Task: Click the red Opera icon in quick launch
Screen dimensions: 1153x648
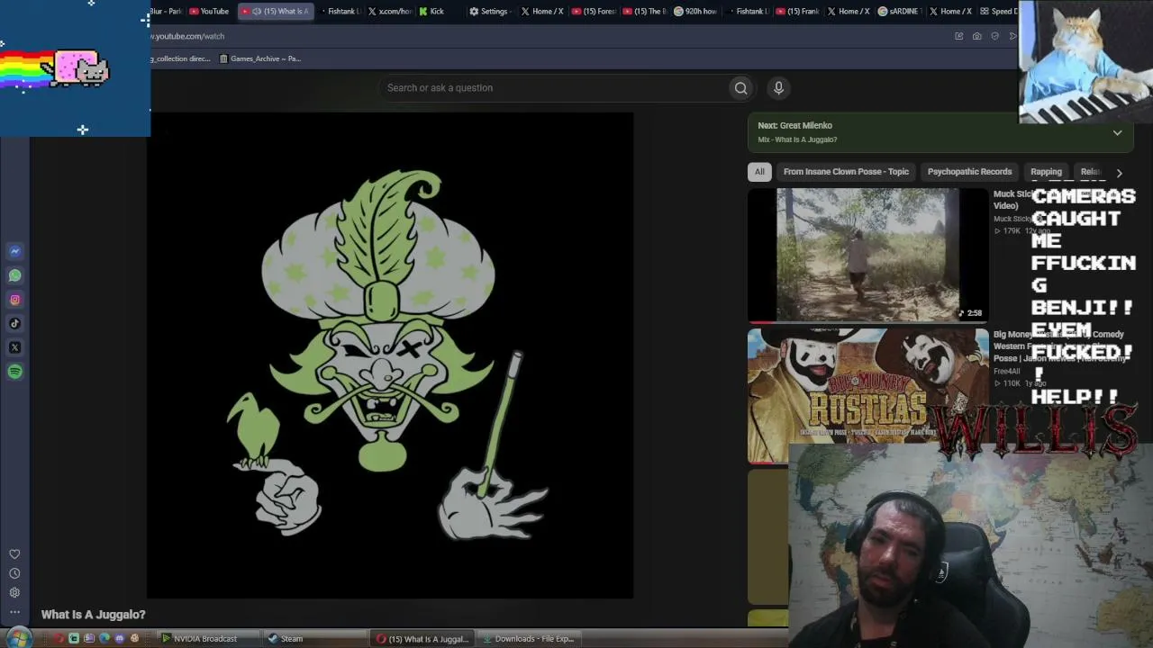Action: [59, 639]
